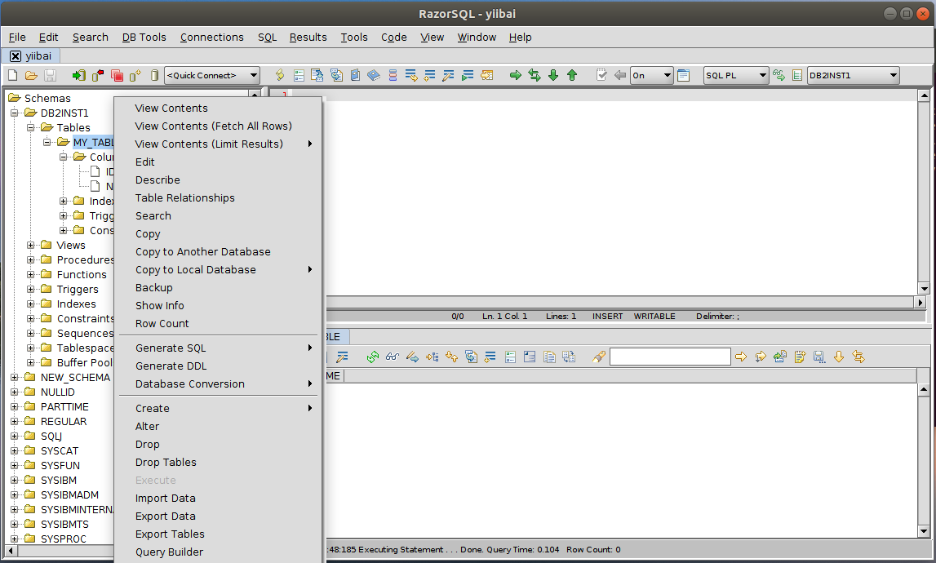Select the REGULAR schema in tree
Screen dimensions: 936x563
coord(64,422)
